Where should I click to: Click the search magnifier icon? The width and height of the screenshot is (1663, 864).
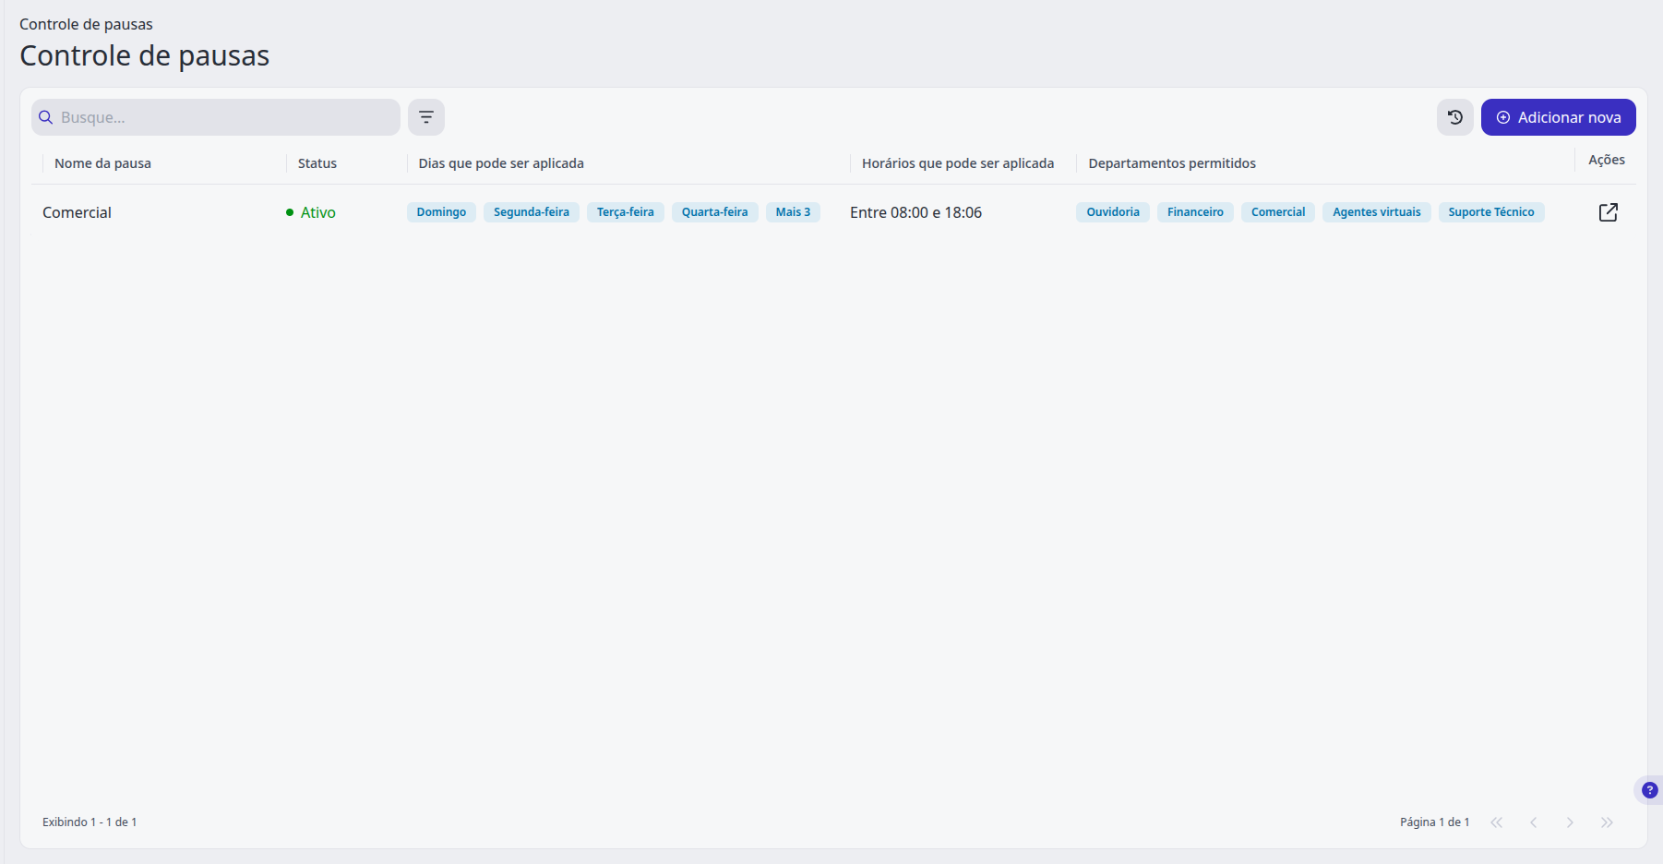(x=45, y=117)
